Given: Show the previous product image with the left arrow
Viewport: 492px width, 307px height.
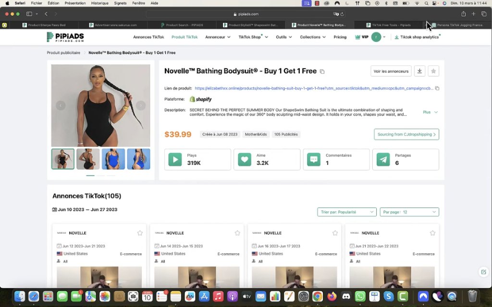Looking at the screenshot, I should click(x=61, y=106).
